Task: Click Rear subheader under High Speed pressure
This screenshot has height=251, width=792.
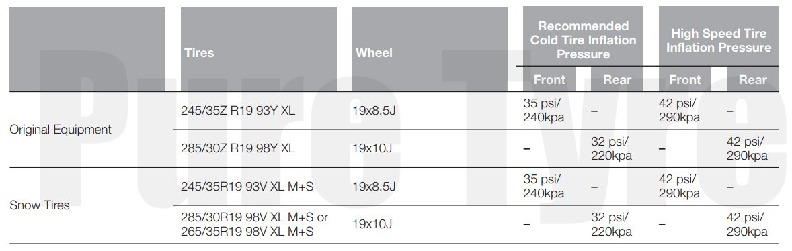Action: pos(752,80)
